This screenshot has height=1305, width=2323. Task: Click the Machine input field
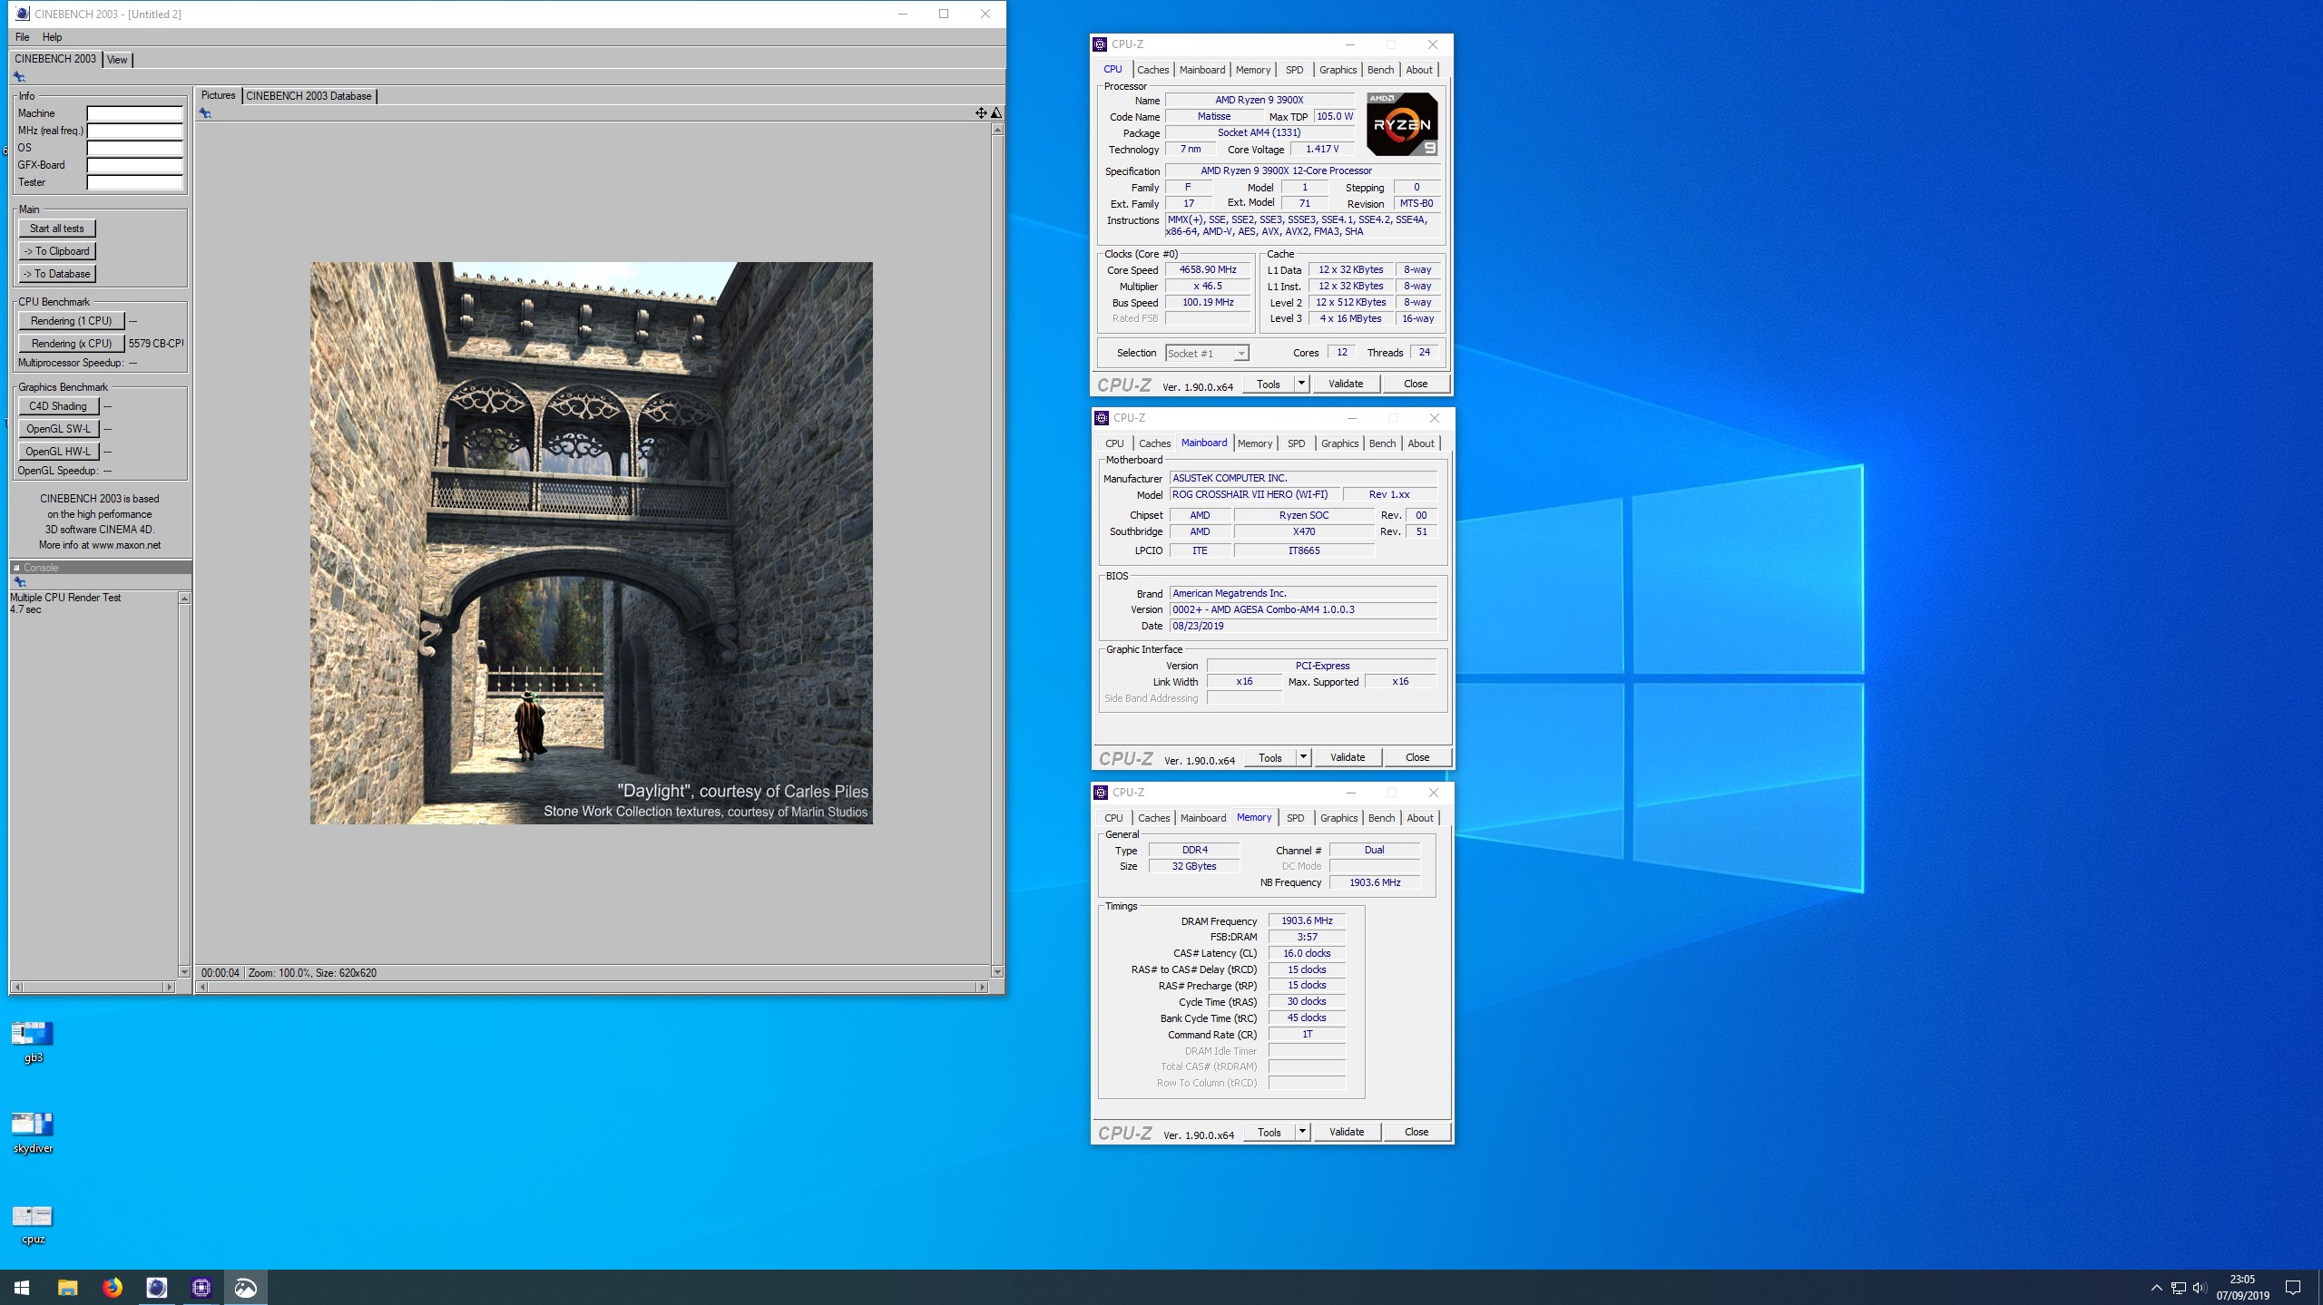point(135,113)
